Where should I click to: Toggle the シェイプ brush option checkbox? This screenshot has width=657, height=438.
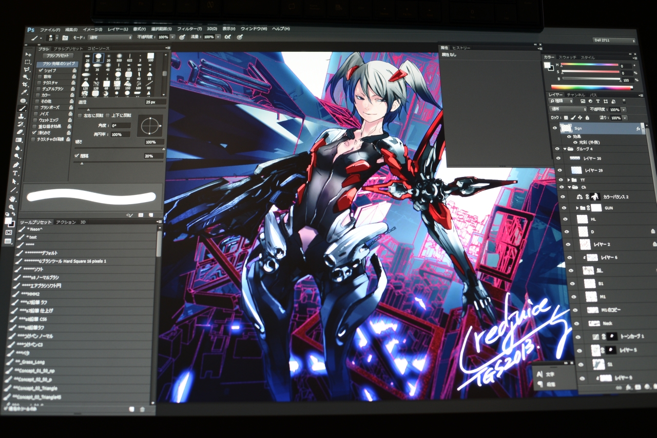click(41, 70)
